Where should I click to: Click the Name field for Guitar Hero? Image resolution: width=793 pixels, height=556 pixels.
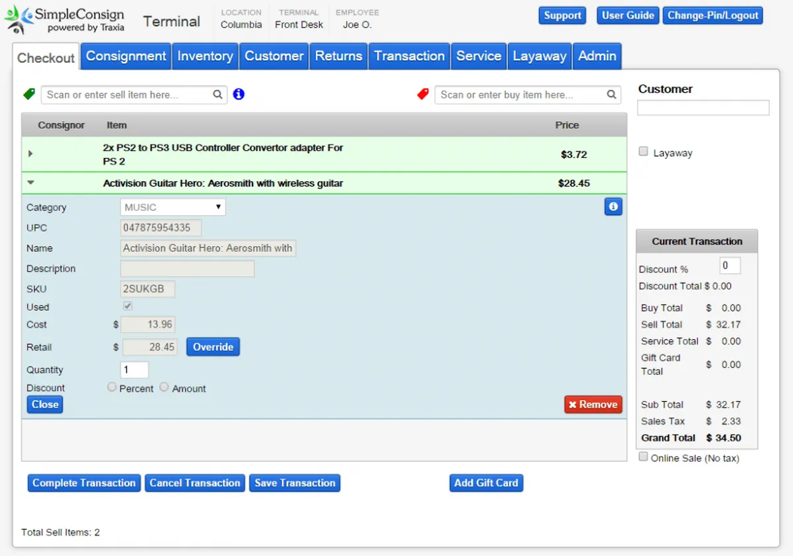click(208, 248)
